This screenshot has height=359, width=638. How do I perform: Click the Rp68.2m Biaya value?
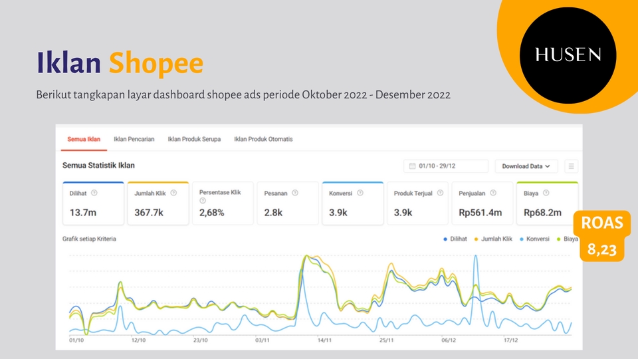pyautogui.click(x=542, y=213)
